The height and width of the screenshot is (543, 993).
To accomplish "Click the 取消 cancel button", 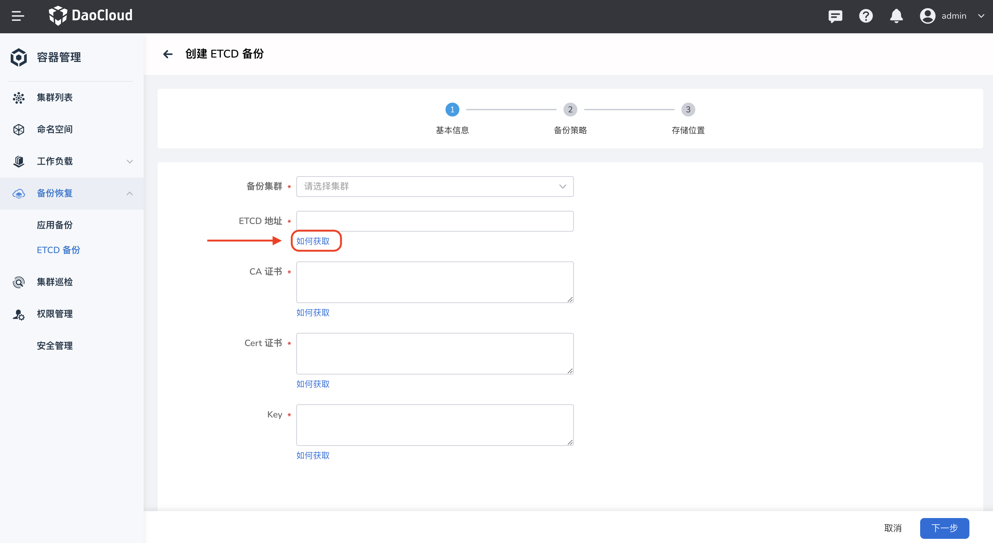I will (893, 528).
